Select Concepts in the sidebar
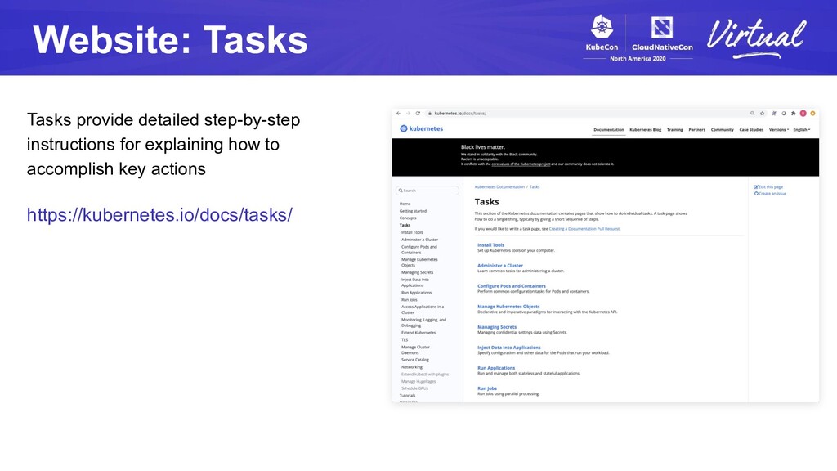The height and width of the screenshot is (471, 837). (x=408, y=218)
